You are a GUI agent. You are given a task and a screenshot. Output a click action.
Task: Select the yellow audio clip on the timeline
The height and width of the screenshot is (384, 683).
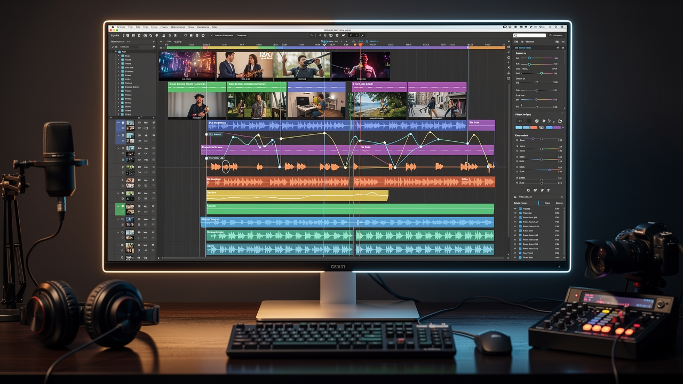[297, 196]
